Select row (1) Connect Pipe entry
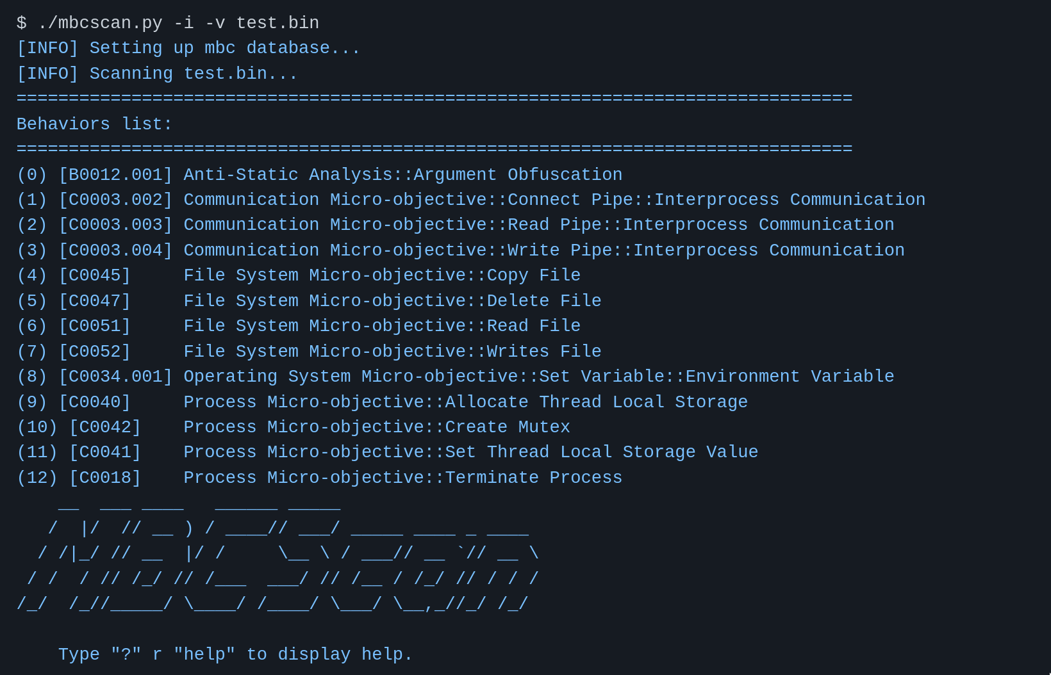The height and width of the screenshot is (675, 1051). tap(471, 200)
